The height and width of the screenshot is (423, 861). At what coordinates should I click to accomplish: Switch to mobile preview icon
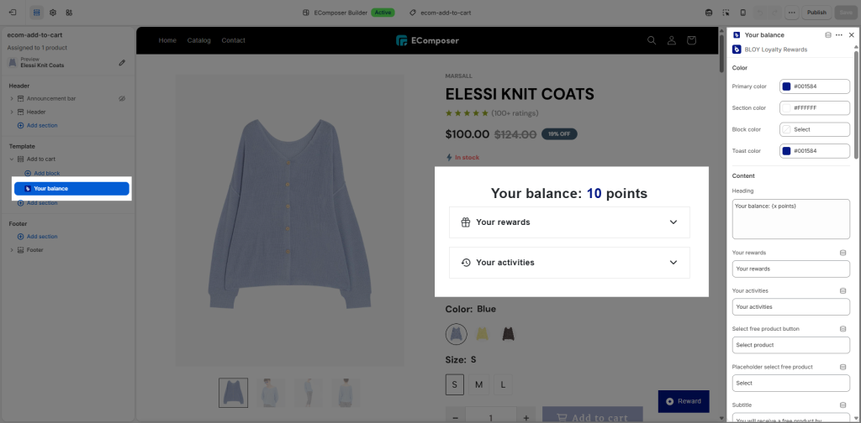pos(743,12)
